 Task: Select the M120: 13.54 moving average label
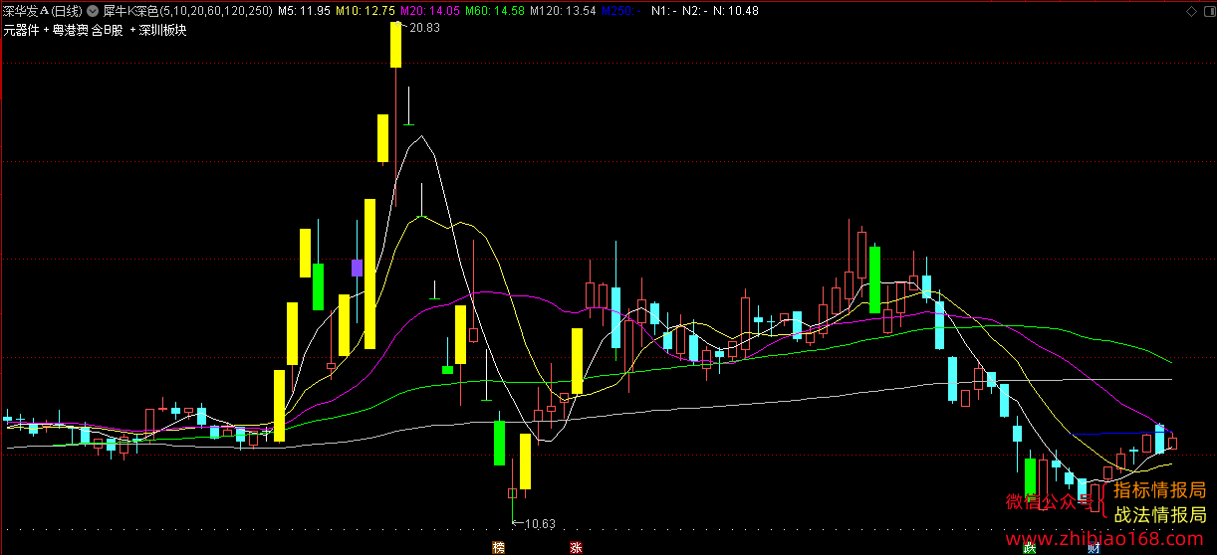tap(563, 10)
